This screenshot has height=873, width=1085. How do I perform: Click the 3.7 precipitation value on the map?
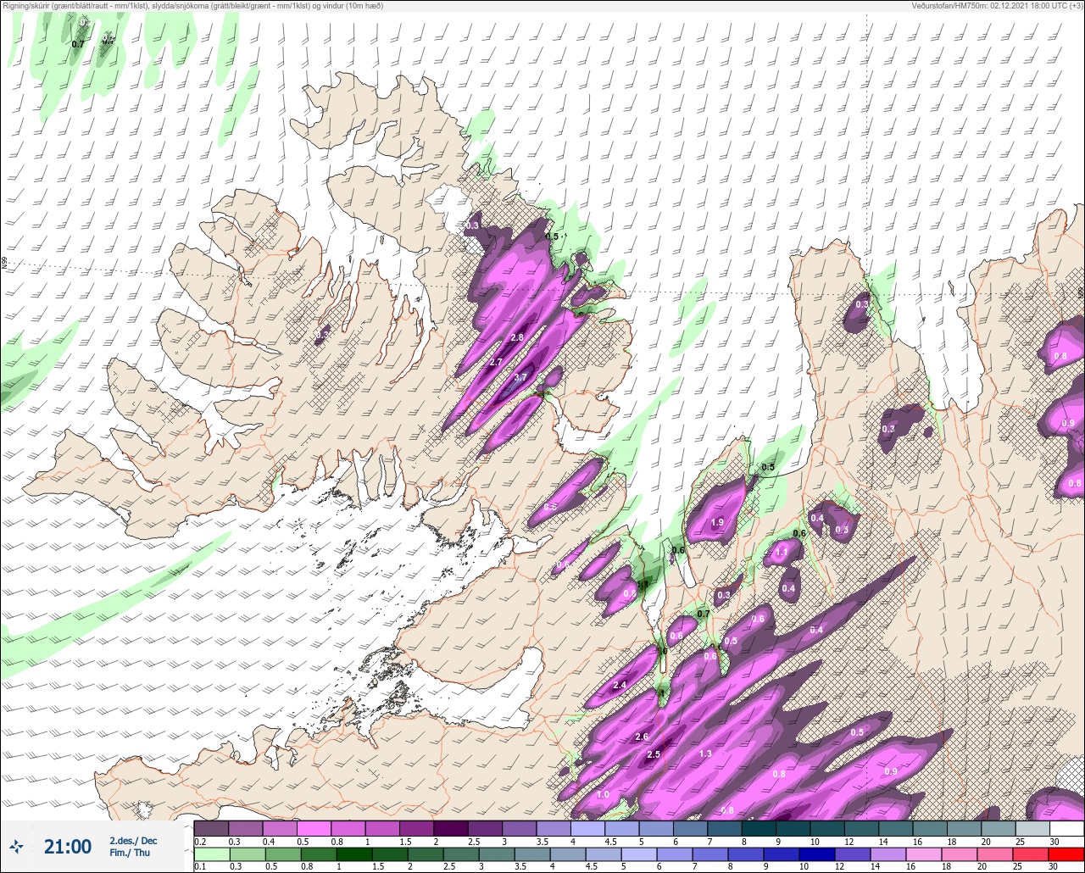pos(520,377)
